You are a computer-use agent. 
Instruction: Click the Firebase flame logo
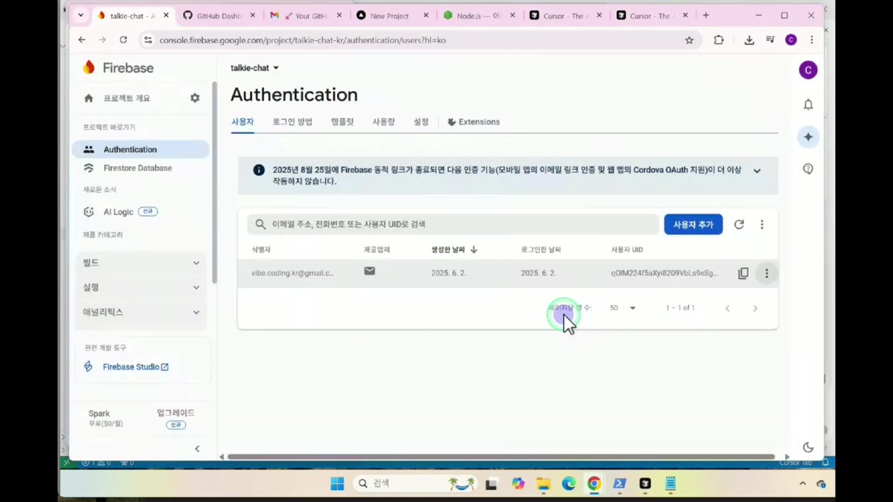click(89, 68)
